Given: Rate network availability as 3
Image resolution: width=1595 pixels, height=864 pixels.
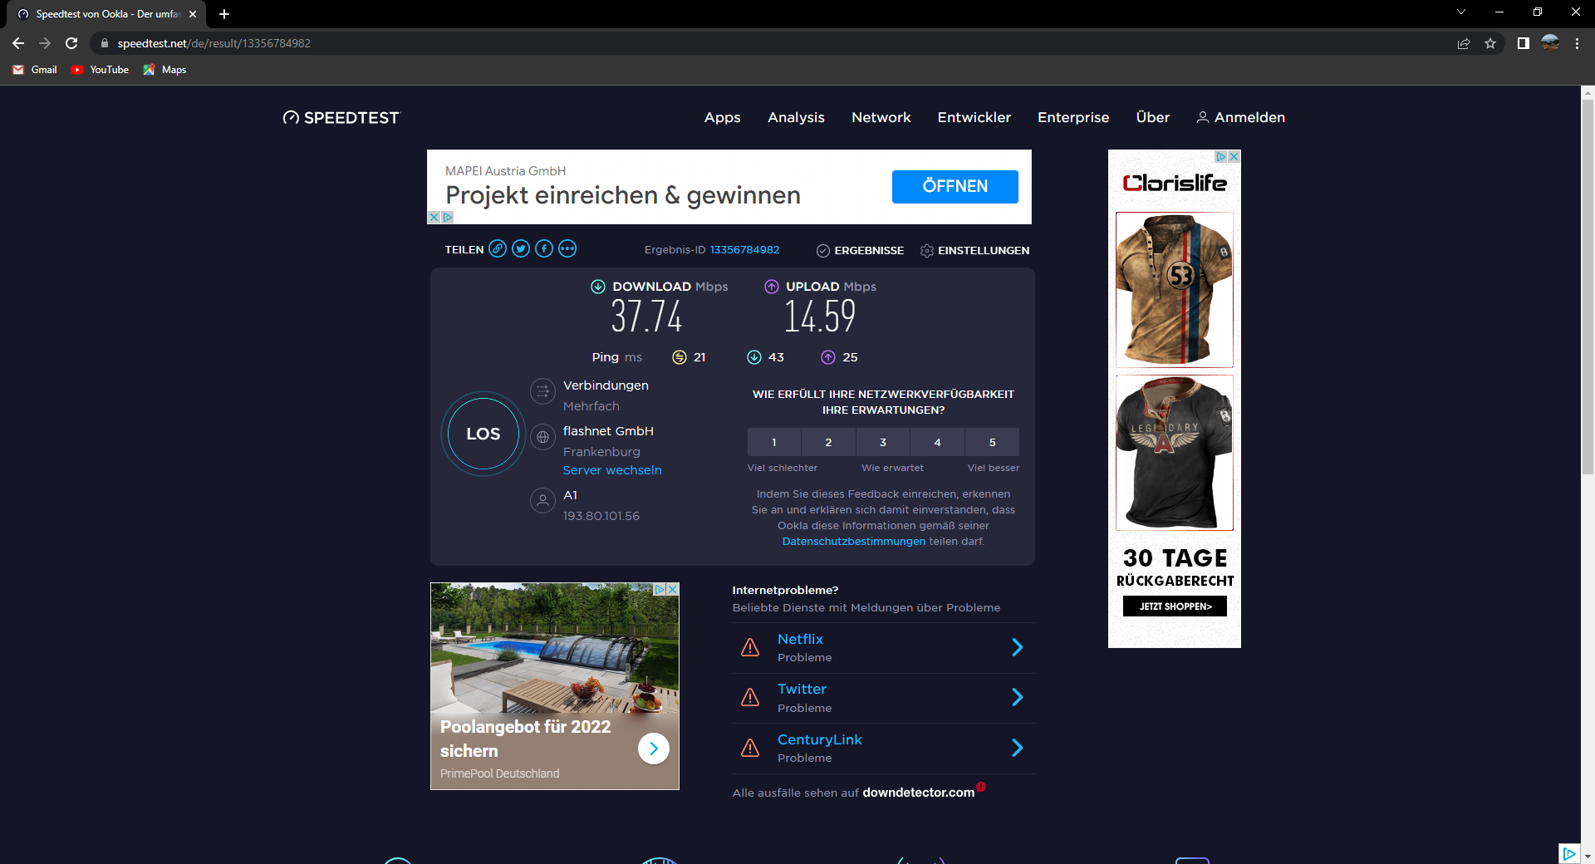Looking at the screenshot, I should pos(883,442).
